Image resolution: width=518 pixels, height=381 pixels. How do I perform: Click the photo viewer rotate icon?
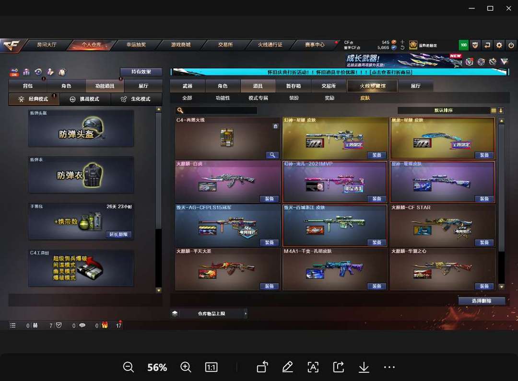pos(262,367)
